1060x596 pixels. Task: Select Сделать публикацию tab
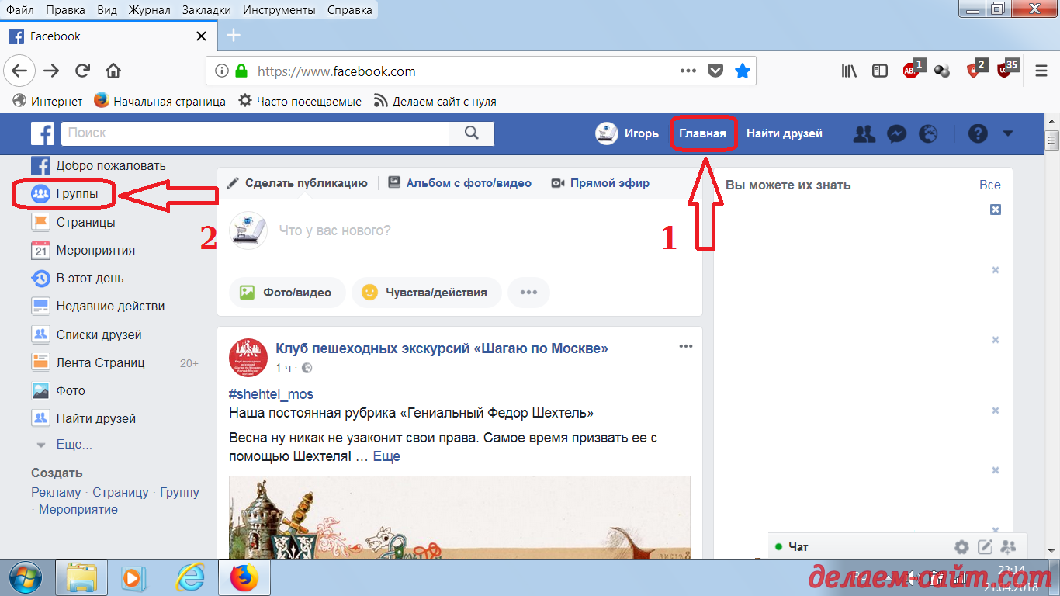click(298, 183)
